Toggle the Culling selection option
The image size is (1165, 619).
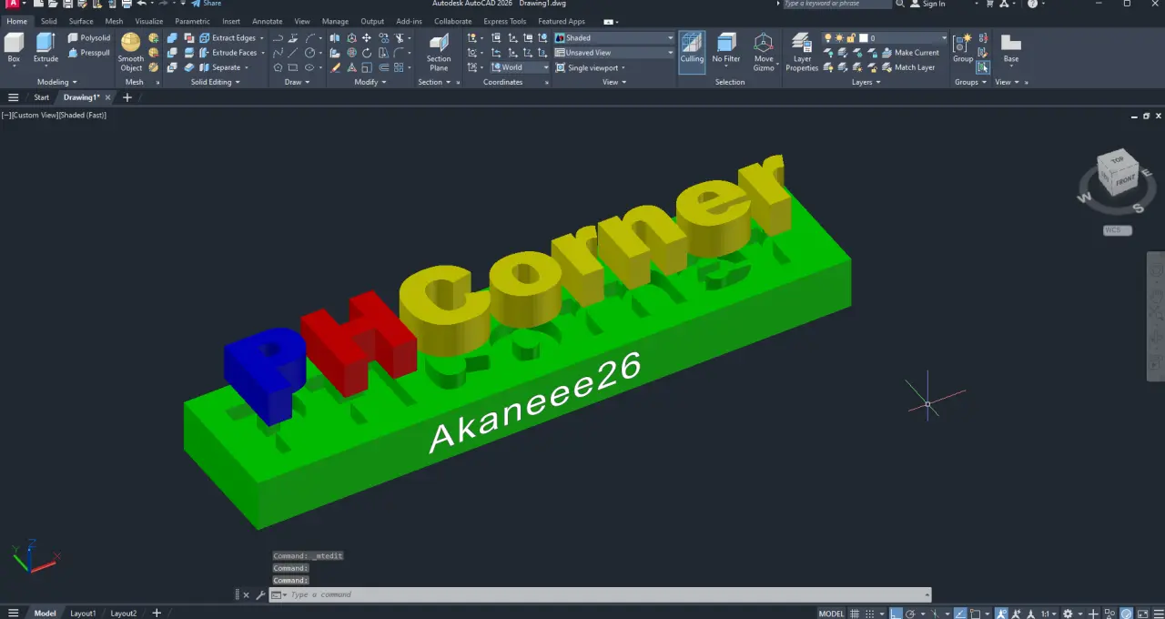(692, 52)
